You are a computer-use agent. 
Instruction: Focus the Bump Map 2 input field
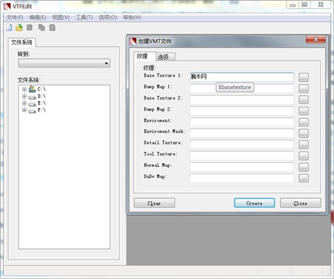(x=242, y=111)
